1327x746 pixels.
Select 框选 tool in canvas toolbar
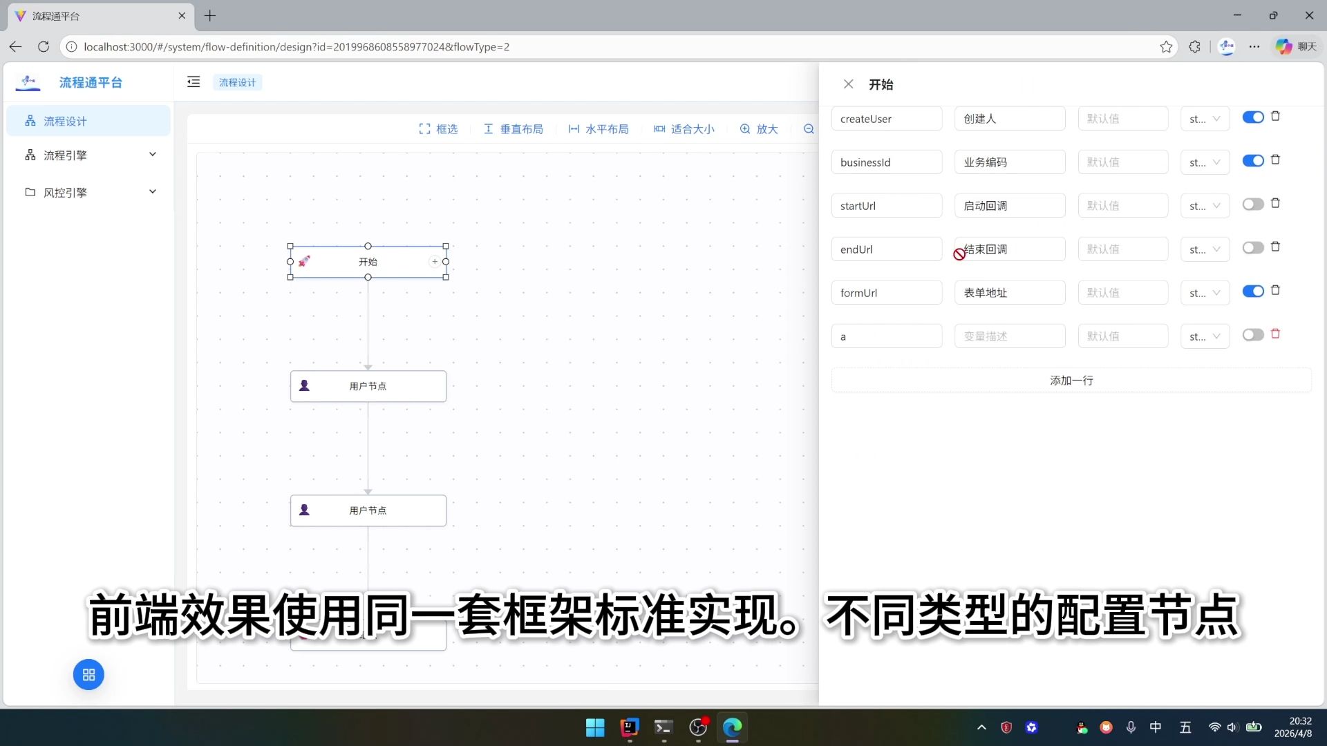[438, 129]
